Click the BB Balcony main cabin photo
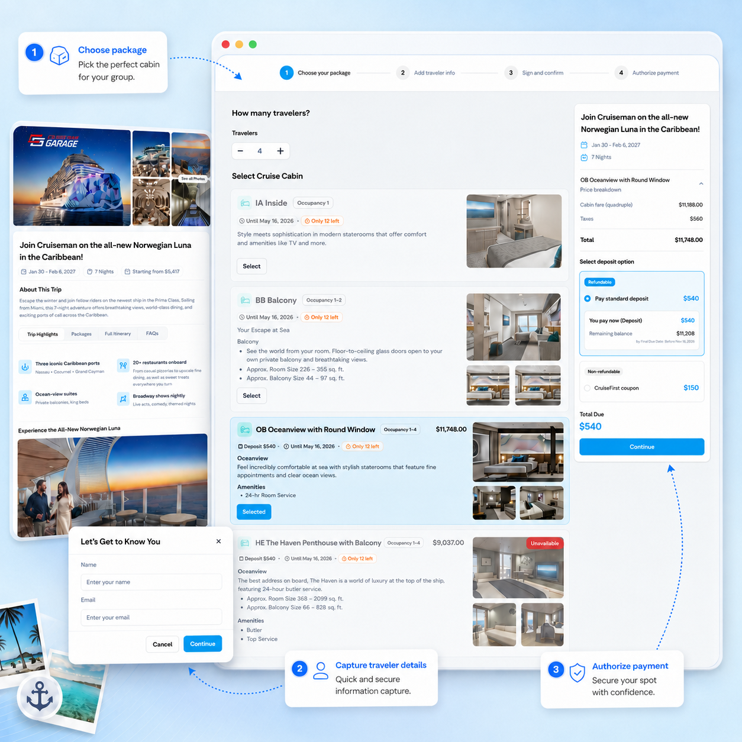Viewport: 742px width, 742px height. click(514, 327)
